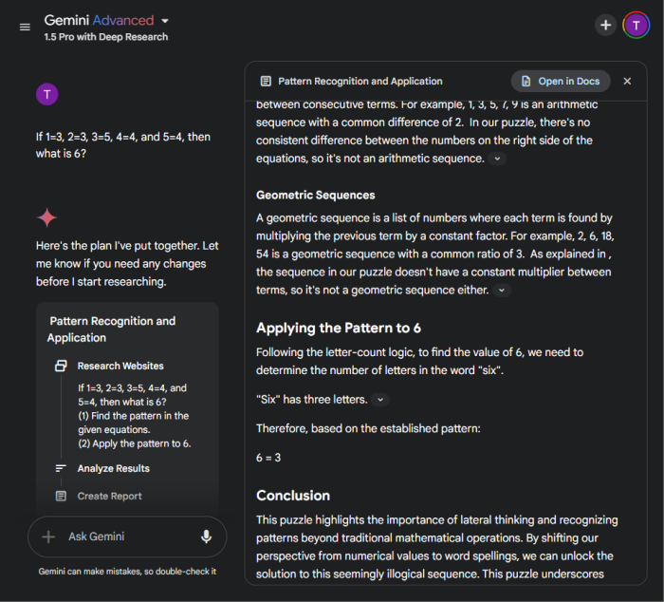The image size is (664, 602).
Task: Click the Gemini sparkle star icon
Action: (47, 217)
